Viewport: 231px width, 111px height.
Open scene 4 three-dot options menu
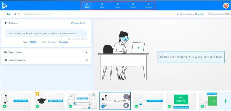[x=126, y=97]
